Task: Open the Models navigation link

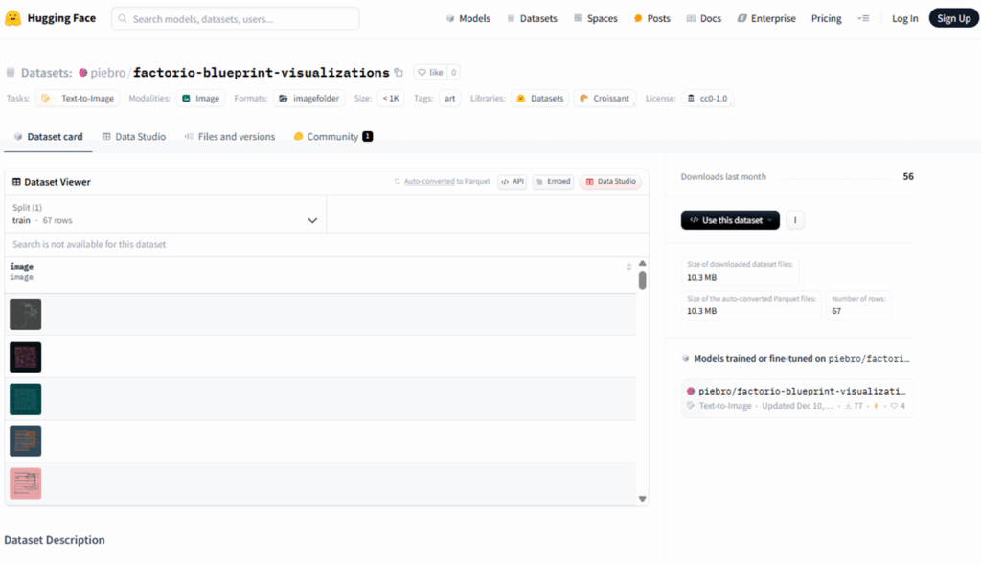Action: pyautogui.click(x=468, y=19)
